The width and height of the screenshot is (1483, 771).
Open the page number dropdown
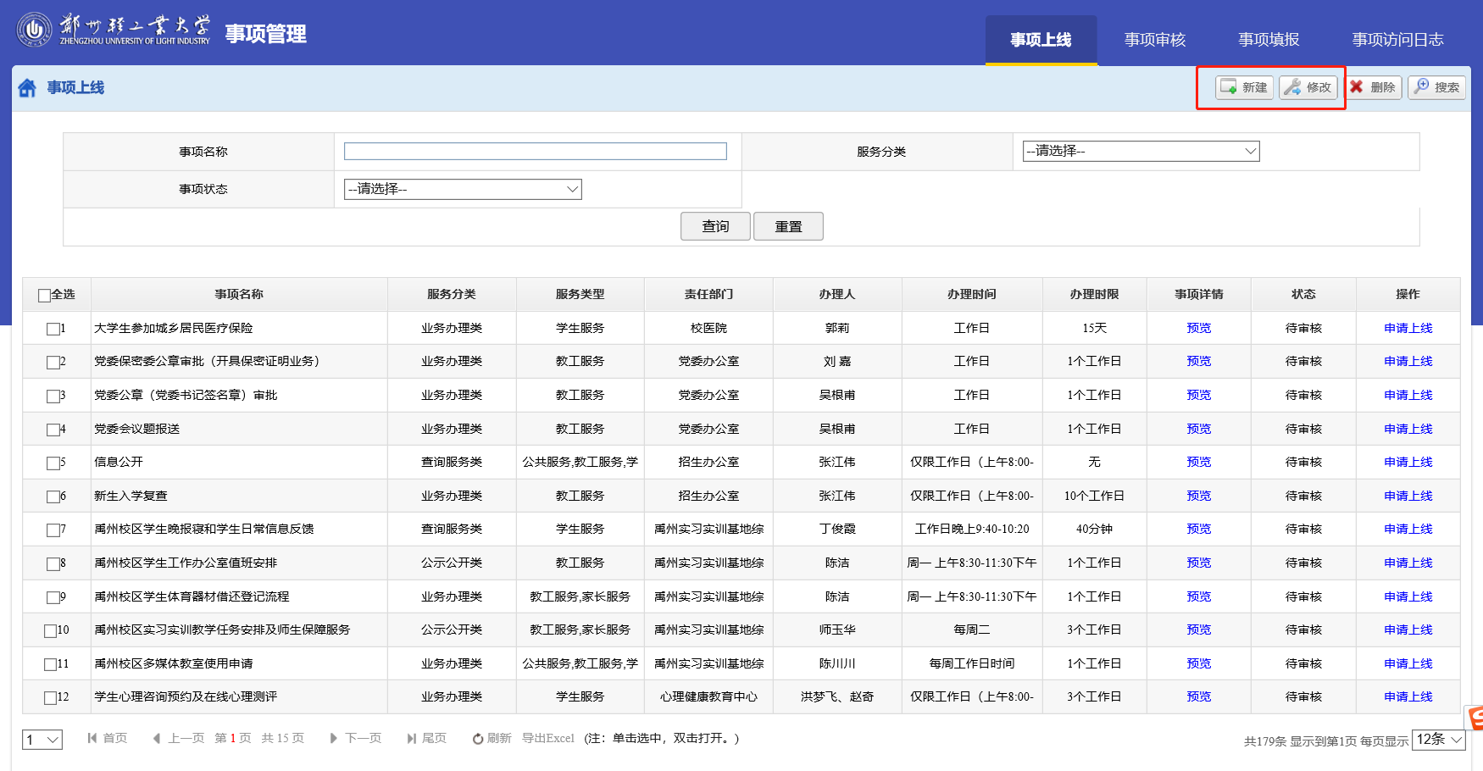pyautogui.click(x=42, y=740)
